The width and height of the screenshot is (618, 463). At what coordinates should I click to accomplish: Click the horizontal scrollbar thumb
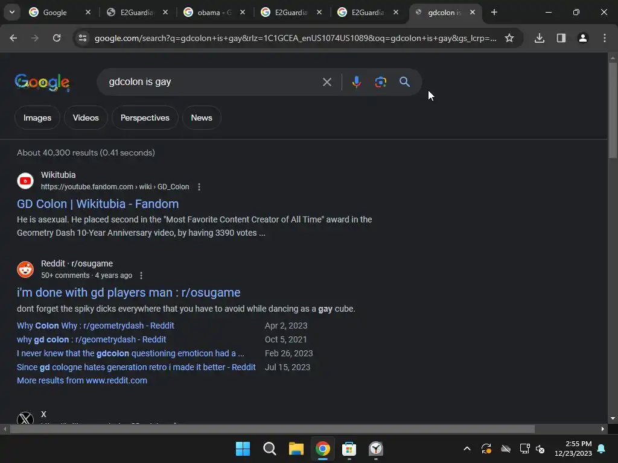click(272, 429)
